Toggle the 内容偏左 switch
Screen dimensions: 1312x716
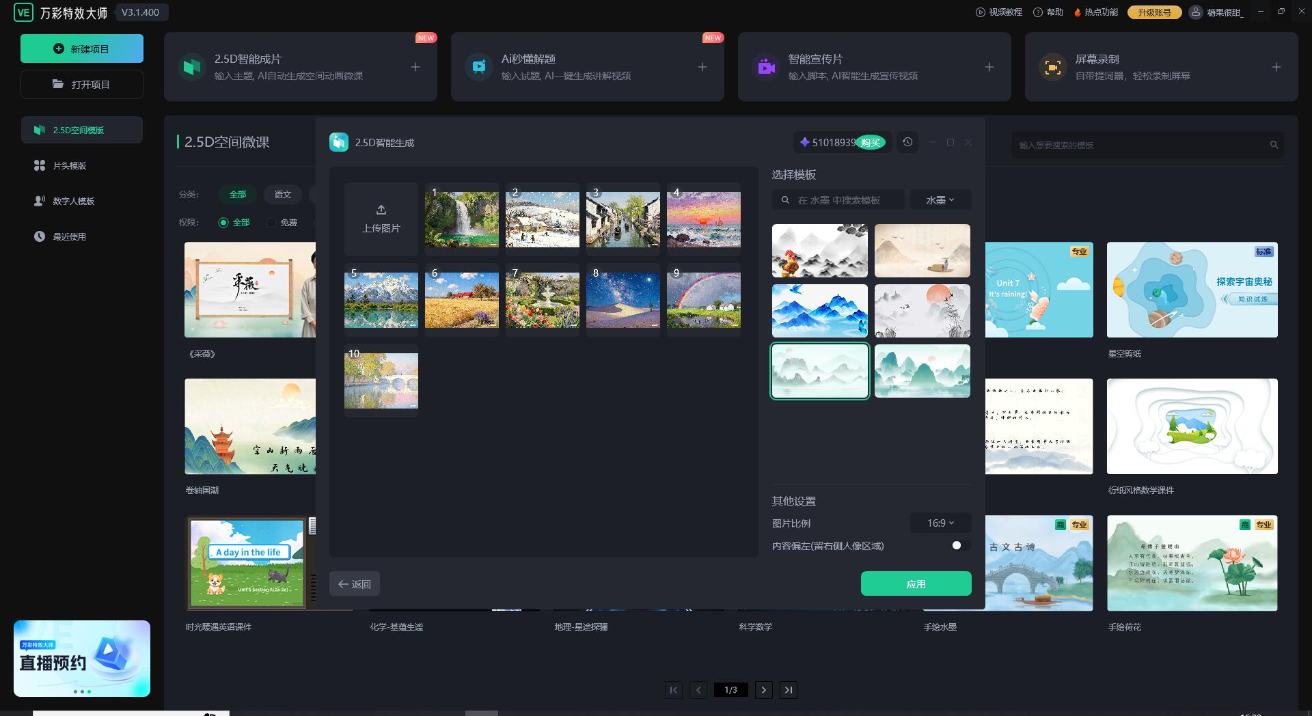point(959,545)
